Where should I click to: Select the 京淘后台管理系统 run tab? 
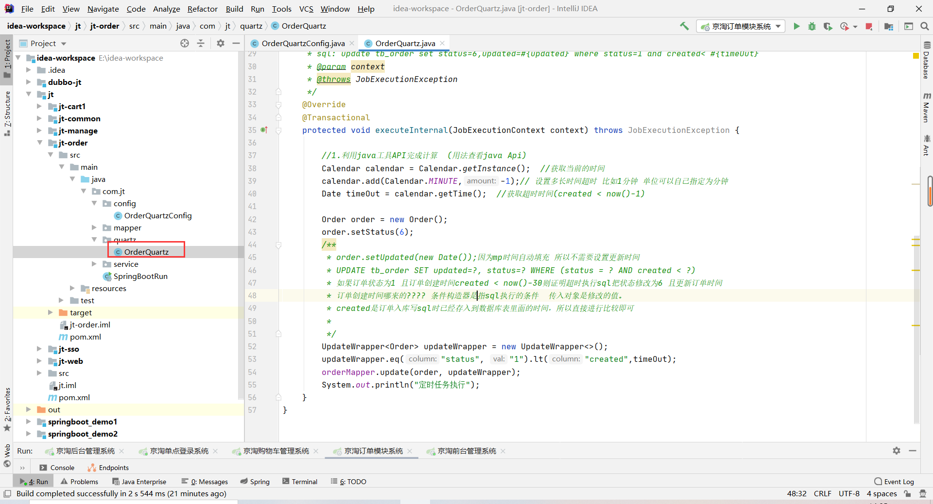tap(85, 451)
